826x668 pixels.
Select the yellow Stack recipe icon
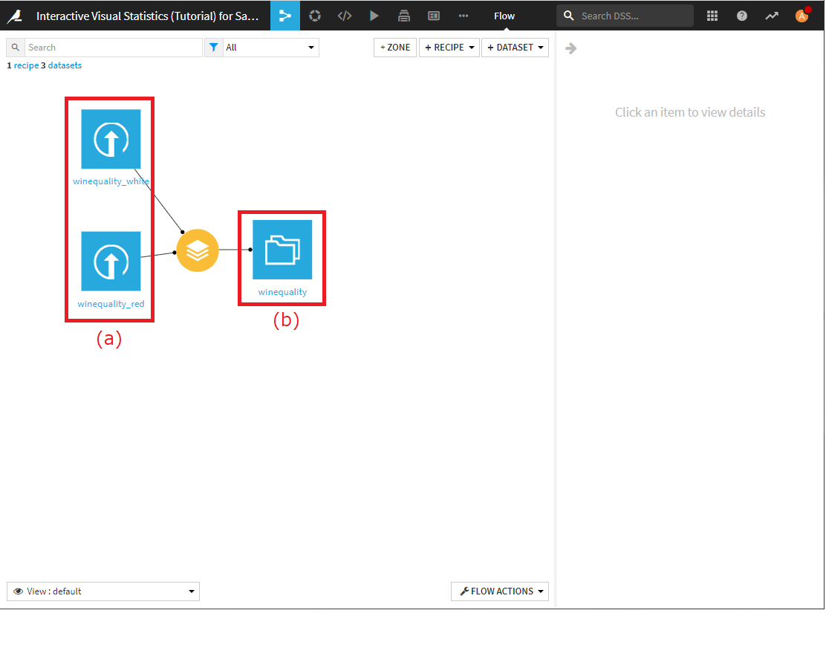(198, 250)
